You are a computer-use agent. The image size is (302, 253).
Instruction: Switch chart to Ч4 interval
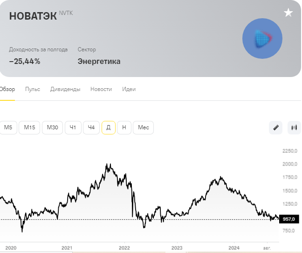pyautogui.click(x=91, y=127)
